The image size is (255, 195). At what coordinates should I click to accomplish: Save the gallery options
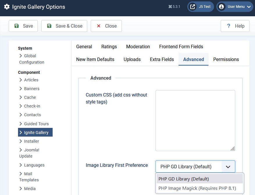pos(23,26)
